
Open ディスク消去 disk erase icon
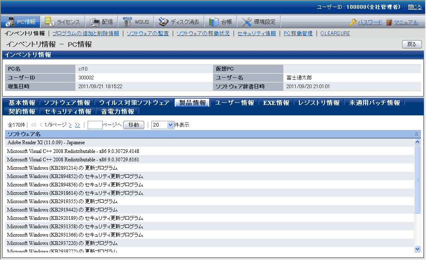tap(163, 22)
